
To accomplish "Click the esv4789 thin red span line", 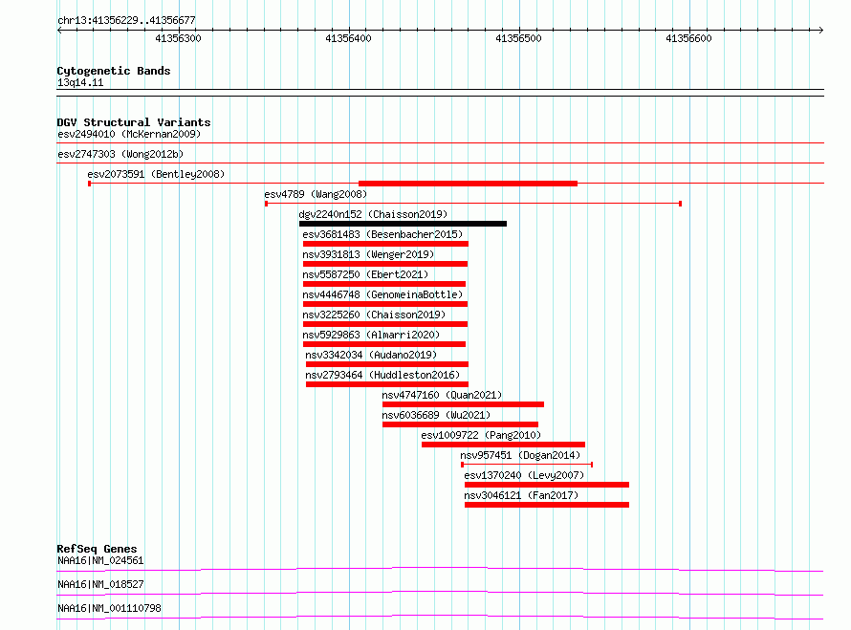I will coord(473,204).
